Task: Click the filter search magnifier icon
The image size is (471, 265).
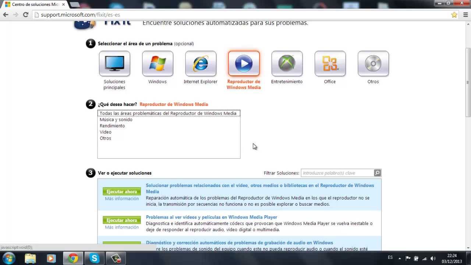Action: click(x=377, y=173)
